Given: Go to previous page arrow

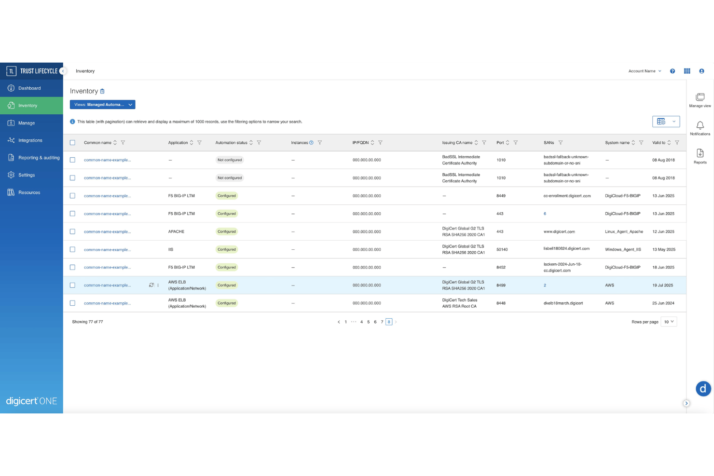Looking at the screenshot, I should (339, 322).
